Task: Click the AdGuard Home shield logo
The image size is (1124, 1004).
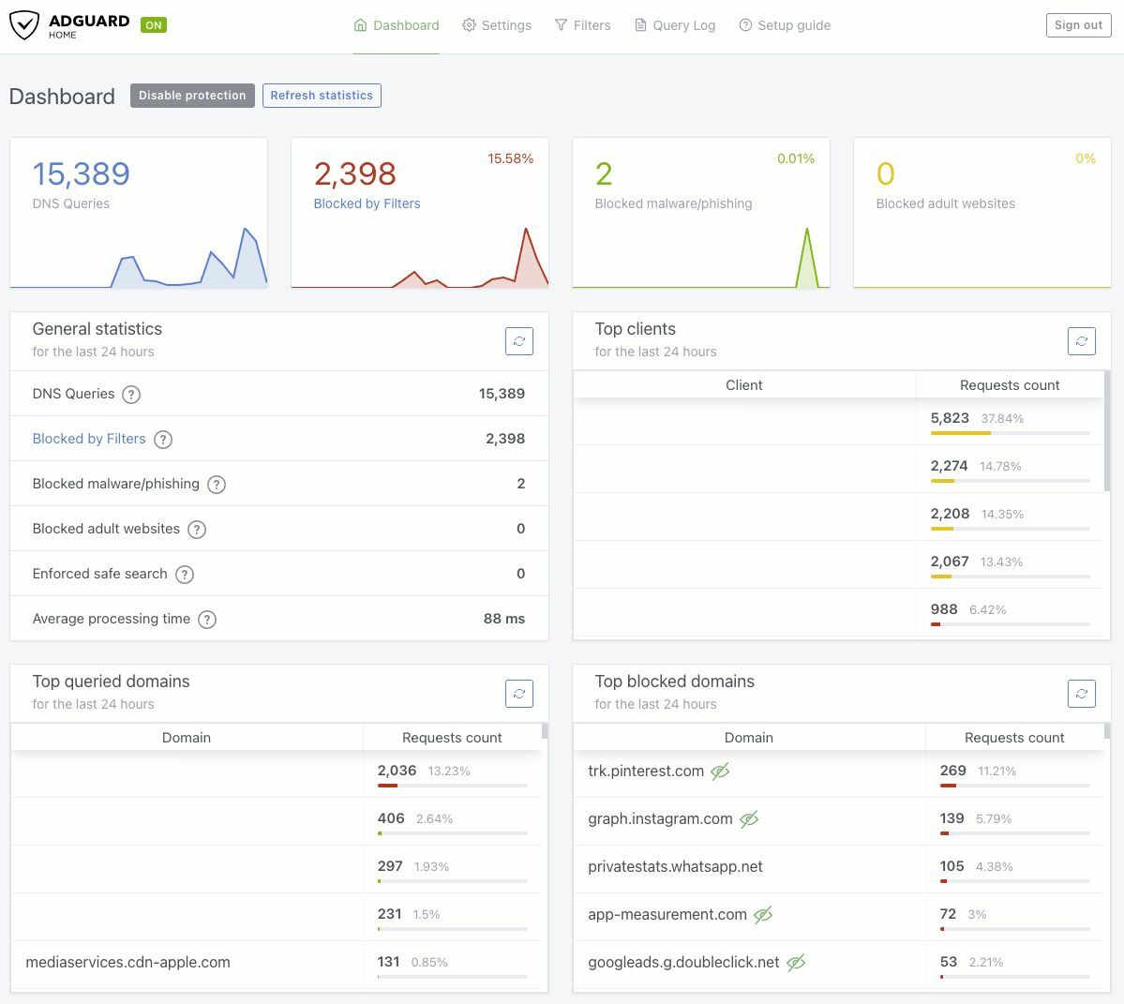Action: pyautogui.click(x=24, y=25)
